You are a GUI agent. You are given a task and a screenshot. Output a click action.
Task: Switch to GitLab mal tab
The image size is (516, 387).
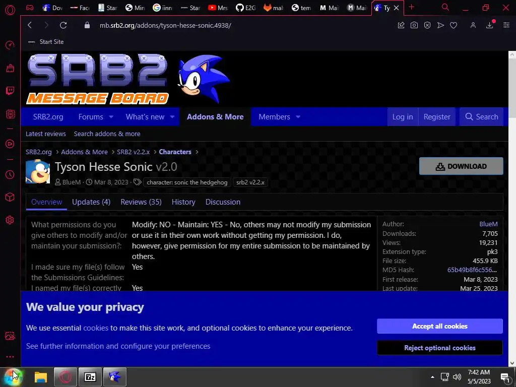(274, 8)
